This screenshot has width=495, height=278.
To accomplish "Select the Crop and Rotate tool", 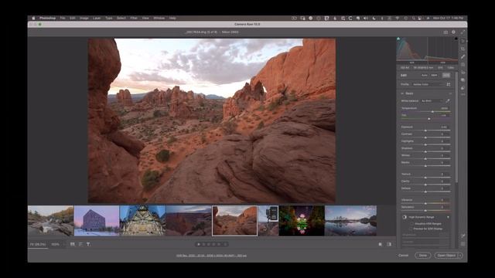I will (x=463, y=49).
